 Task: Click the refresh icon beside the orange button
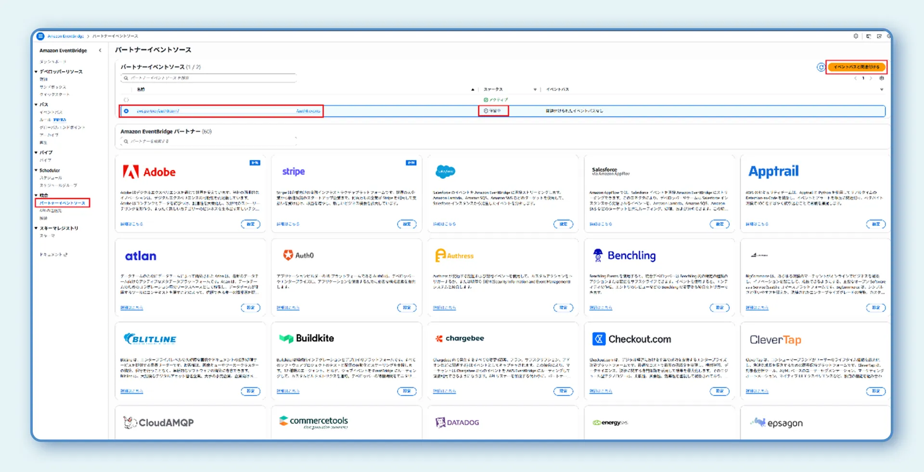point(821,67)
